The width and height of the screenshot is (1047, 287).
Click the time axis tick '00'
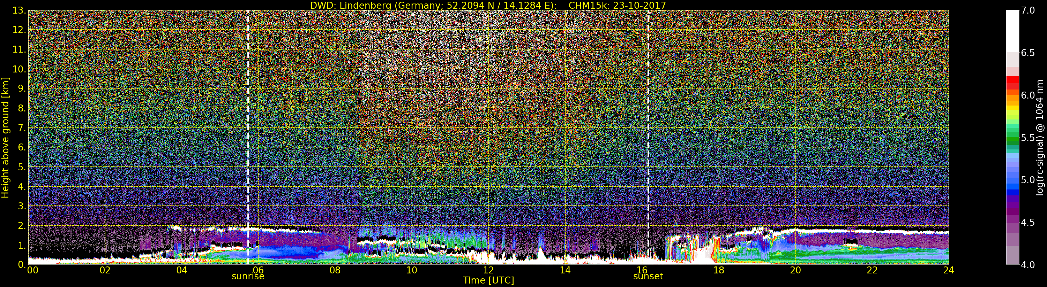tap(32, 270)
